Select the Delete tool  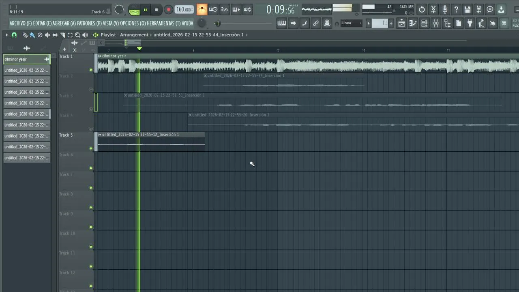(x=40, y=35)
